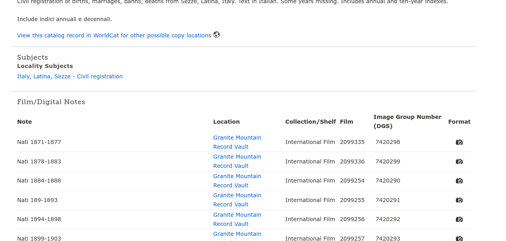506x241 pixels.
Task: Open camera icon for Nati 1878-1883
Action: tap(459, 161)
